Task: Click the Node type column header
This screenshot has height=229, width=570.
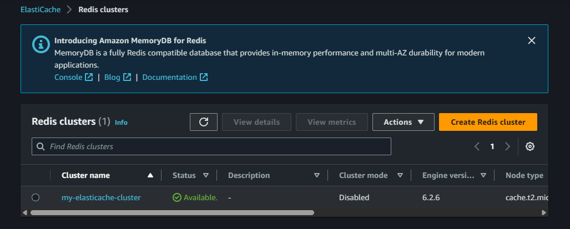Action: click(x=524, y=175)
